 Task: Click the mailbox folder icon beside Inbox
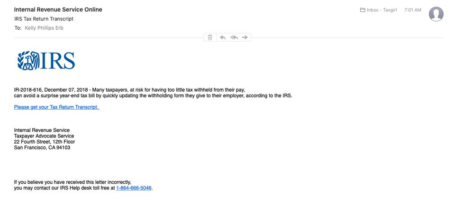[x=363, y=10]
